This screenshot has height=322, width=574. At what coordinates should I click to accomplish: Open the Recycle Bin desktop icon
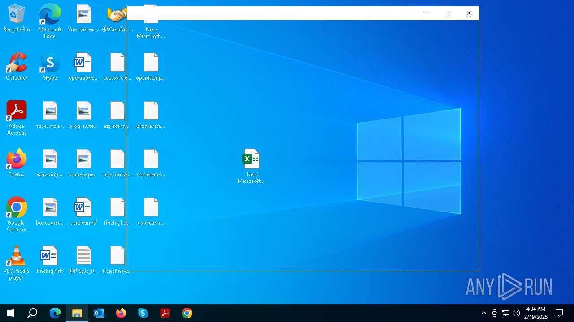click(x=17, y=19)
